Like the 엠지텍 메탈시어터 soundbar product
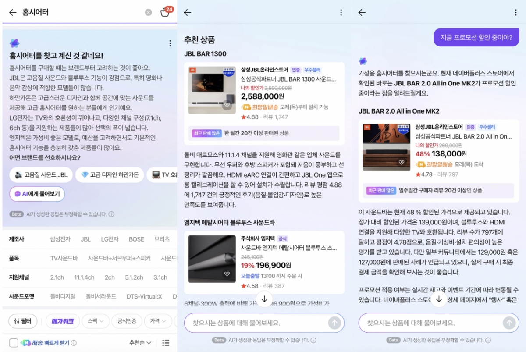The image size is (526, 352). pyautogui.click(x=227, y=274)
